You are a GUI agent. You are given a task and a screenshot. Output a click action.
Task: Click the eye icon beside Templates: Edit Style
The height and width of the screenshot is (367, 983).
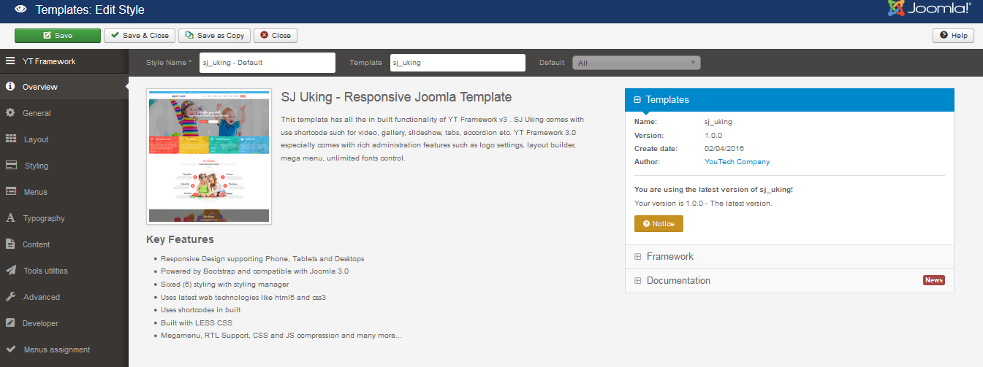click(x=21, y=10)
